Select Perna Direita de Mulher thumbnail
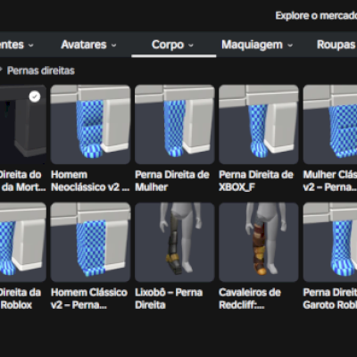The image size is (357, 357). pyautogui.click(x=175, y=124)
